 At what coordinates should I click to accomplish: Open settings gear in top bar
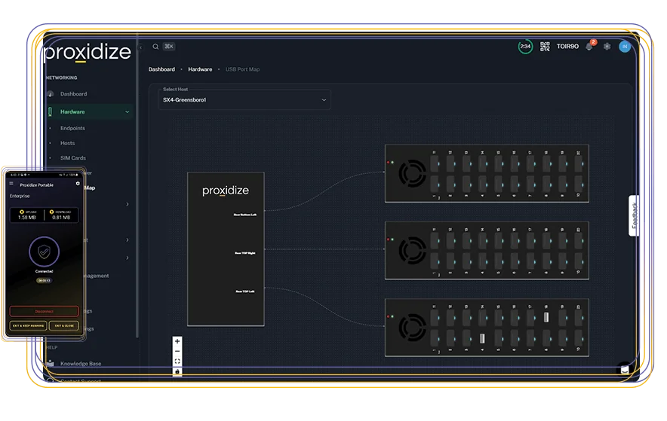(x=607, y=46)
